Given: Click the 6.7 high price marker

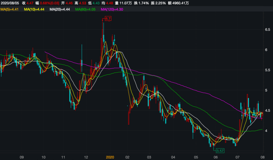Looking at the screenshot, I should pos(108,19).
